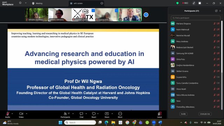Show hidden system tray icons
The height and width of the screenshot is (126, 224).
pyautogui.click(x=181, y=122)
